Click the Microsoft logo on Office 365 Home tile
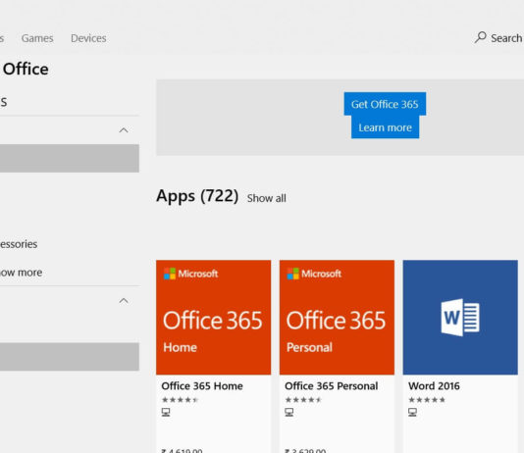This screenshot has width=524, height=453. point(190,274)
